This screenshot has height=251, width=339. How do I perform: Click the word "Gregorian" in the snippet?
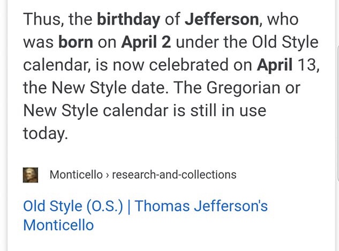coord(243,88)
